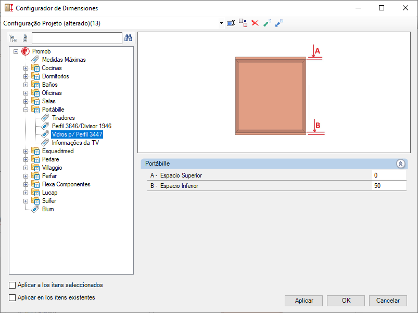Image resolution: width=418 pixels, height=313 pixels.
Task: Click the tag icon beside Blum
Action: point(35,209)
